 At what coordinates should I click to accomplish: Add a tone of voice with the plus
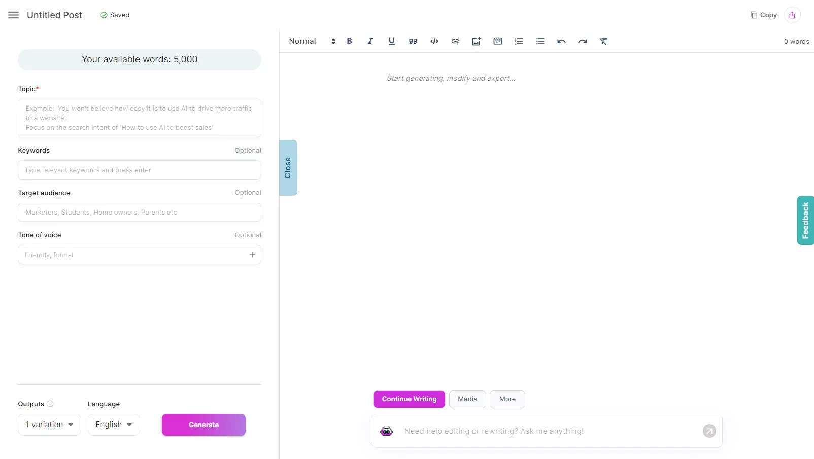click(252, 255)
